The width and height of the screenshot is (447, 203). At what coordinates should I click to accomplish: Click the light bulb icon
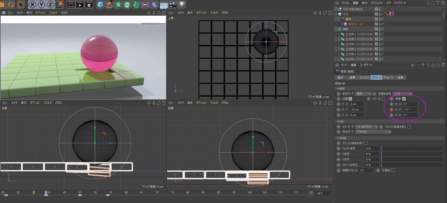click(x=182, y=4)
